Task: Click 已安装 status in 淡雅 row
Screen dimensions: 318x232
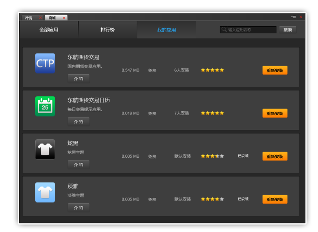Action: [243, 199]
